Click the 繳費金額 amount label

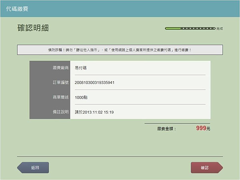(166, 129)
